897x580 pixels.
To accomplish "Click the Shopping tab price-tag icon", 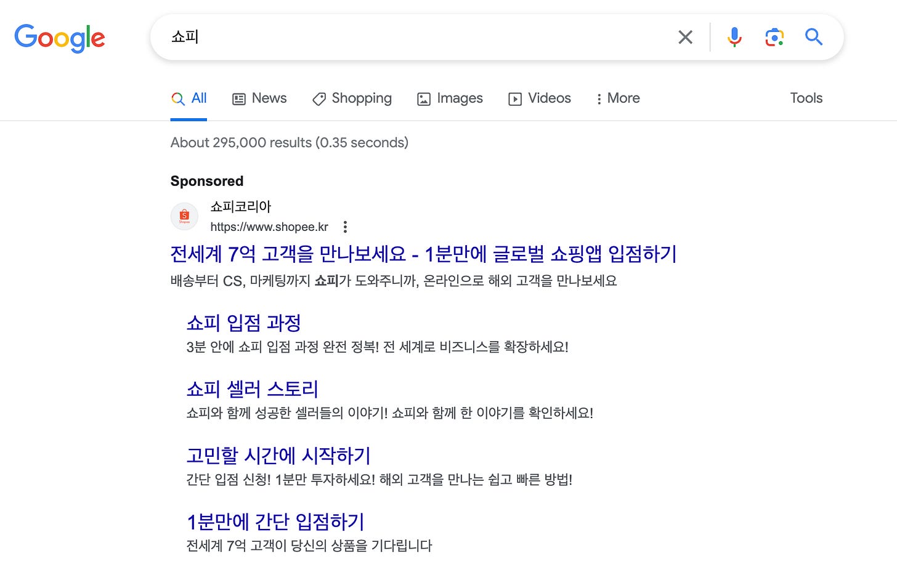I will [x=319, y=99].
